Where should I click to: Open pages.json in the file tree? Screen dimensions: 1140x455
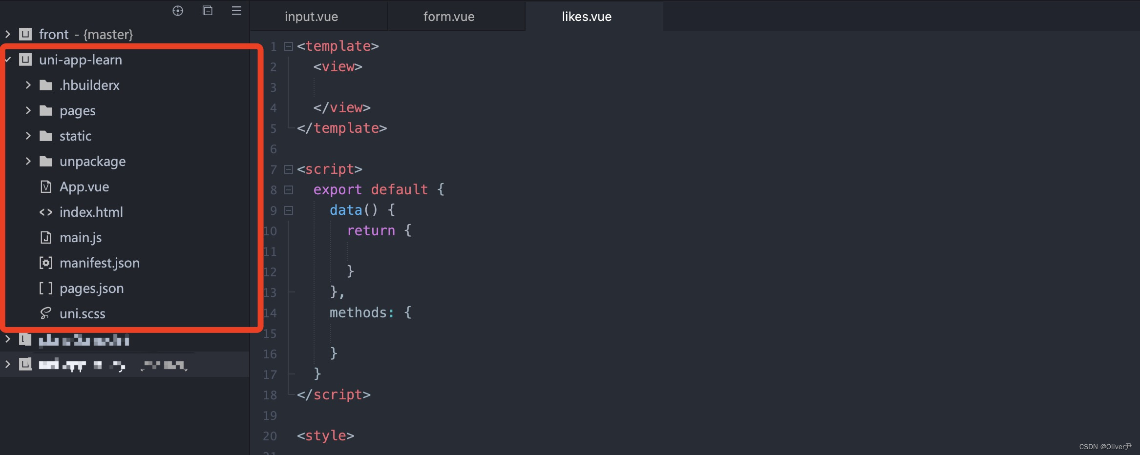pos(92,288)
